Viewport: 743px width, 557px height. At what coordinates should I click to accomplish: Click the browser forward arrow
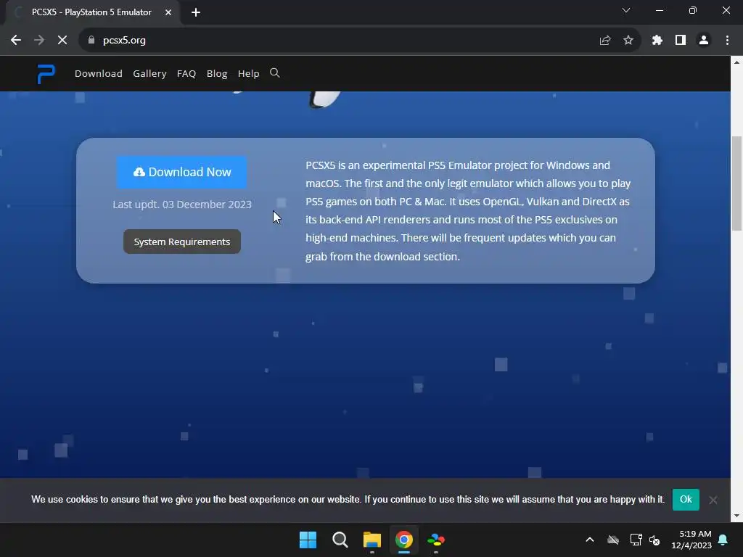tap(39, 41)
